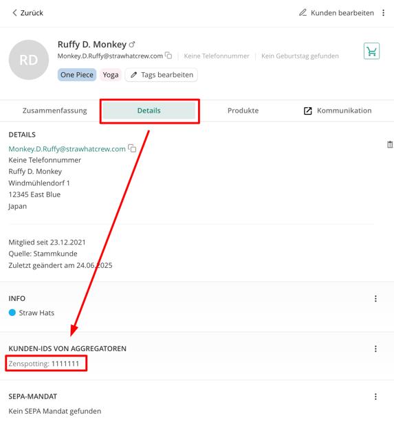Open SEPA-Mandat options menu

tap(375, 396)
